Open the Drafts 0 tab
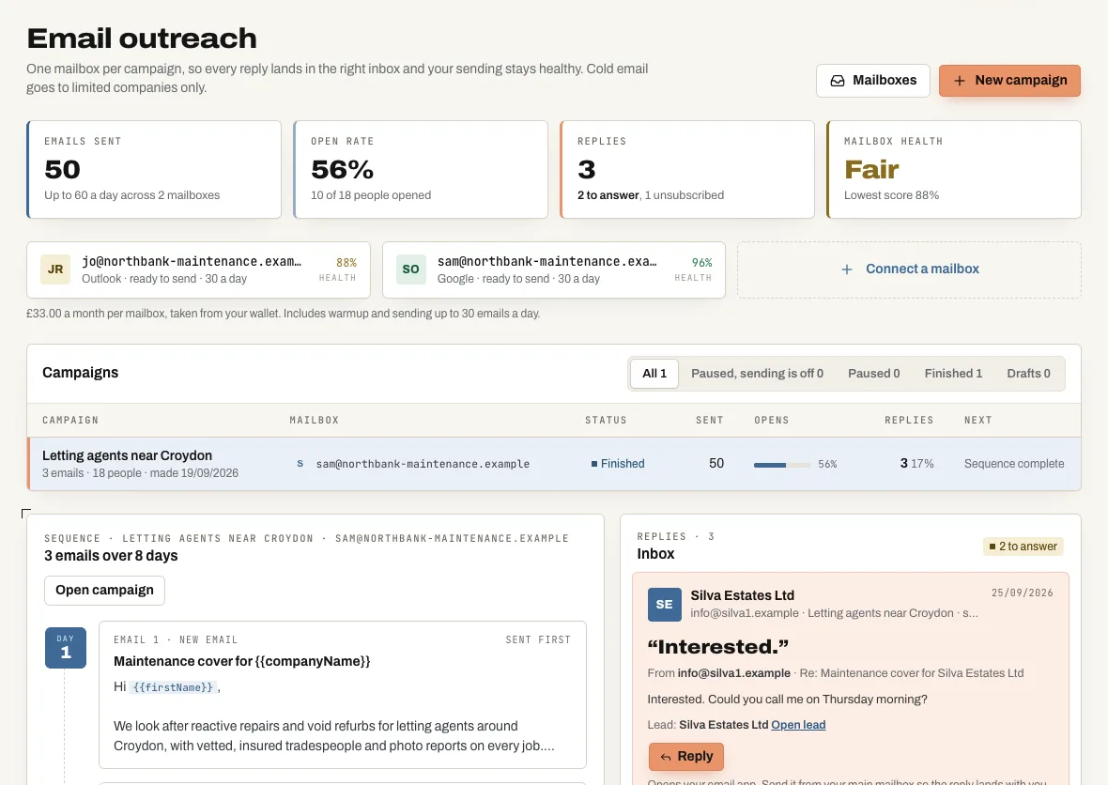The image size is (1108, 785). click(1028, 373)
